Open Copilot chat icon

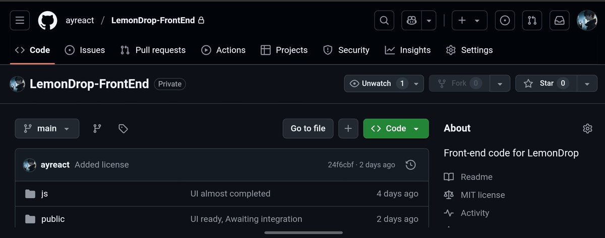click(411, 21)
